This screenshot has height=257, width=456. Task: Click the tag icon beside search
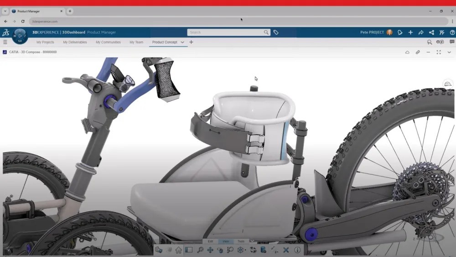(276, 32)
